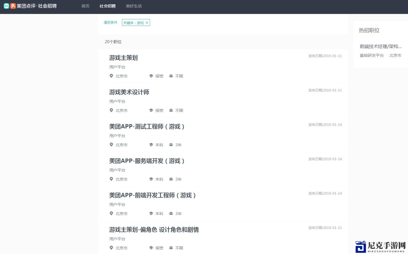
Task: Open 游戏主策划-偏角色 设计角色和剧情 posting
Action: pyautogui.click(x=154, y=230)
